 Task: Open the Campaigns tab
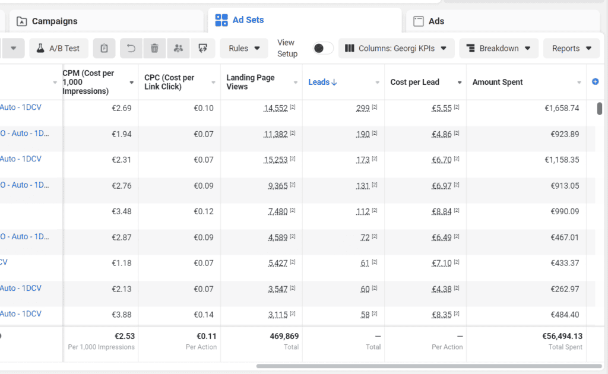(106, 21)
